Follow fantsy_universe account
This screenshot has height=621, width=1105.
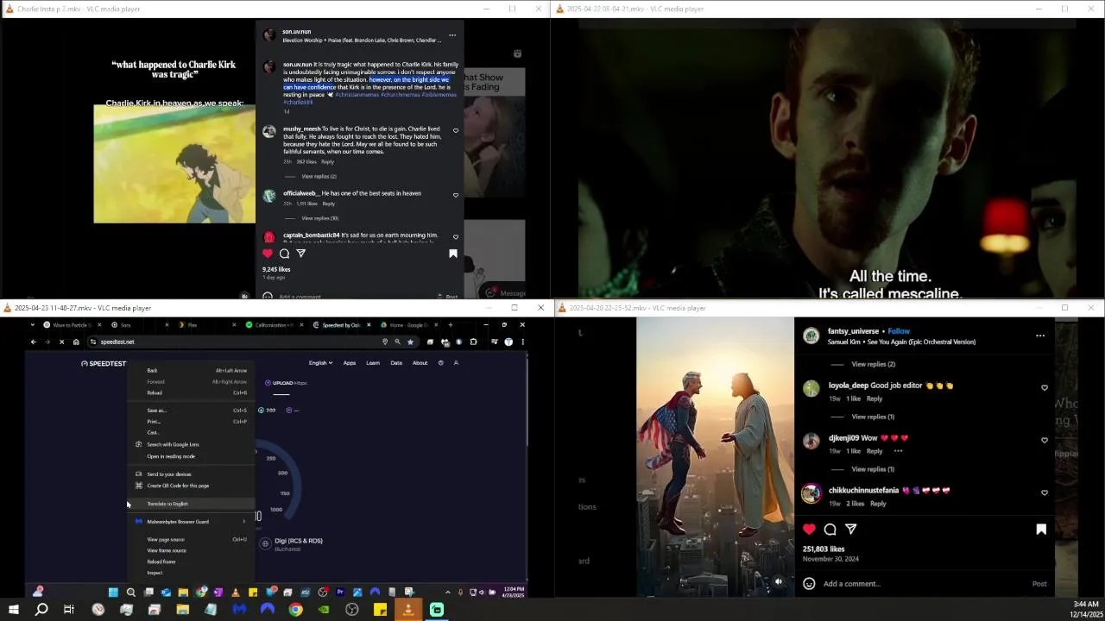pyautogui.click(x=900, y=331)
